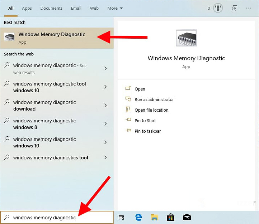
Task: Choose Open file location
Action: point(151,110)
